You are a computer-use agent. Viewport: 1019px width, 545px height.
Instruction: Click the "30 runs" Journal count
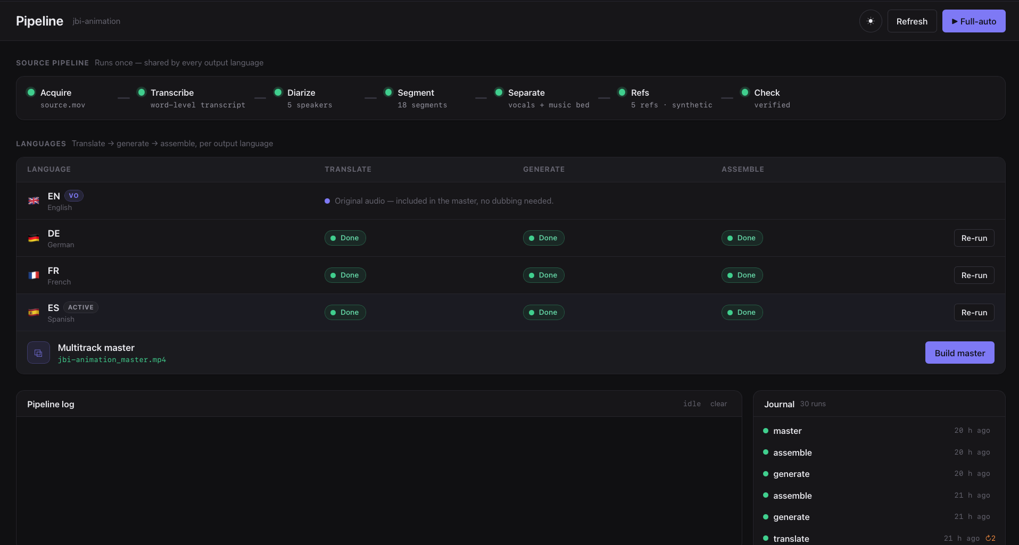click(813, 404)
